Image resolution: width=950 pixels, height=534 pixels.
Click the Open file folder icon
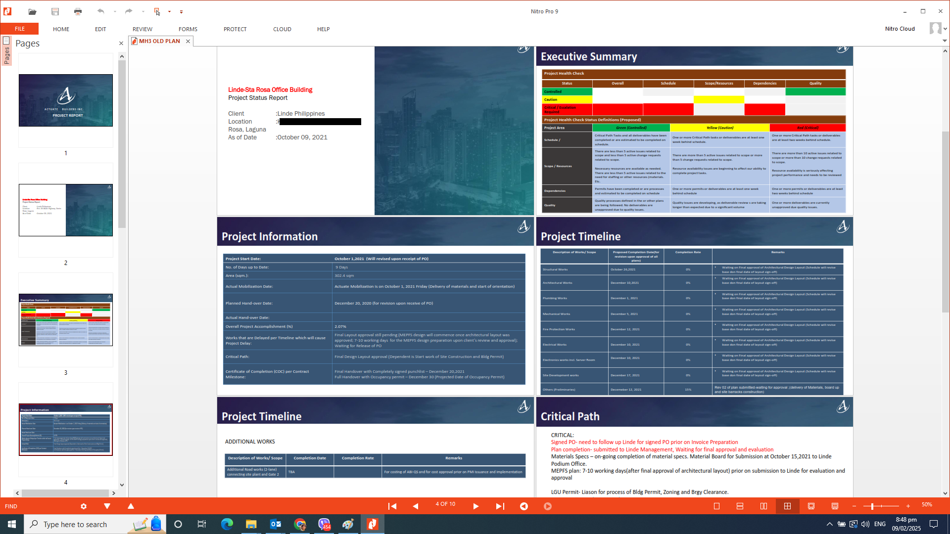click(x=32, y=11)
